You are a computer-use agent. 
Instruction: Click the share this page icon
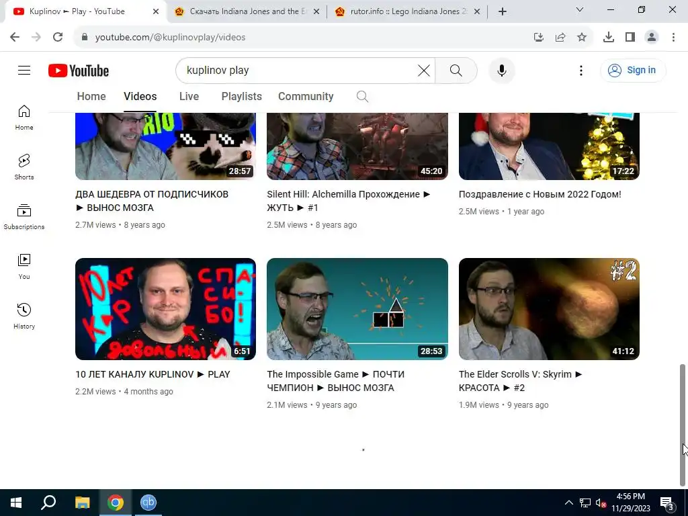[x=560, y=38]
